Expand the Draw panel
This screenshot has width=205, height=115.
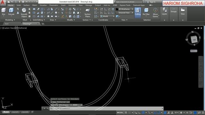coord(53,20)
